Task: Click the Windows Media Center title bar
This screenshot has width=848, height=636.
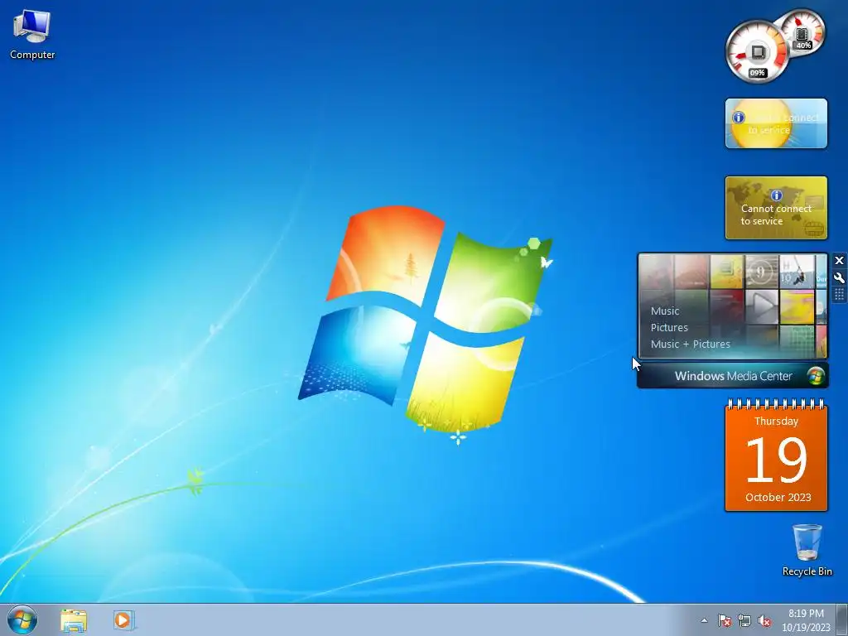Action: pyautogui.click(x=732, y=376)
